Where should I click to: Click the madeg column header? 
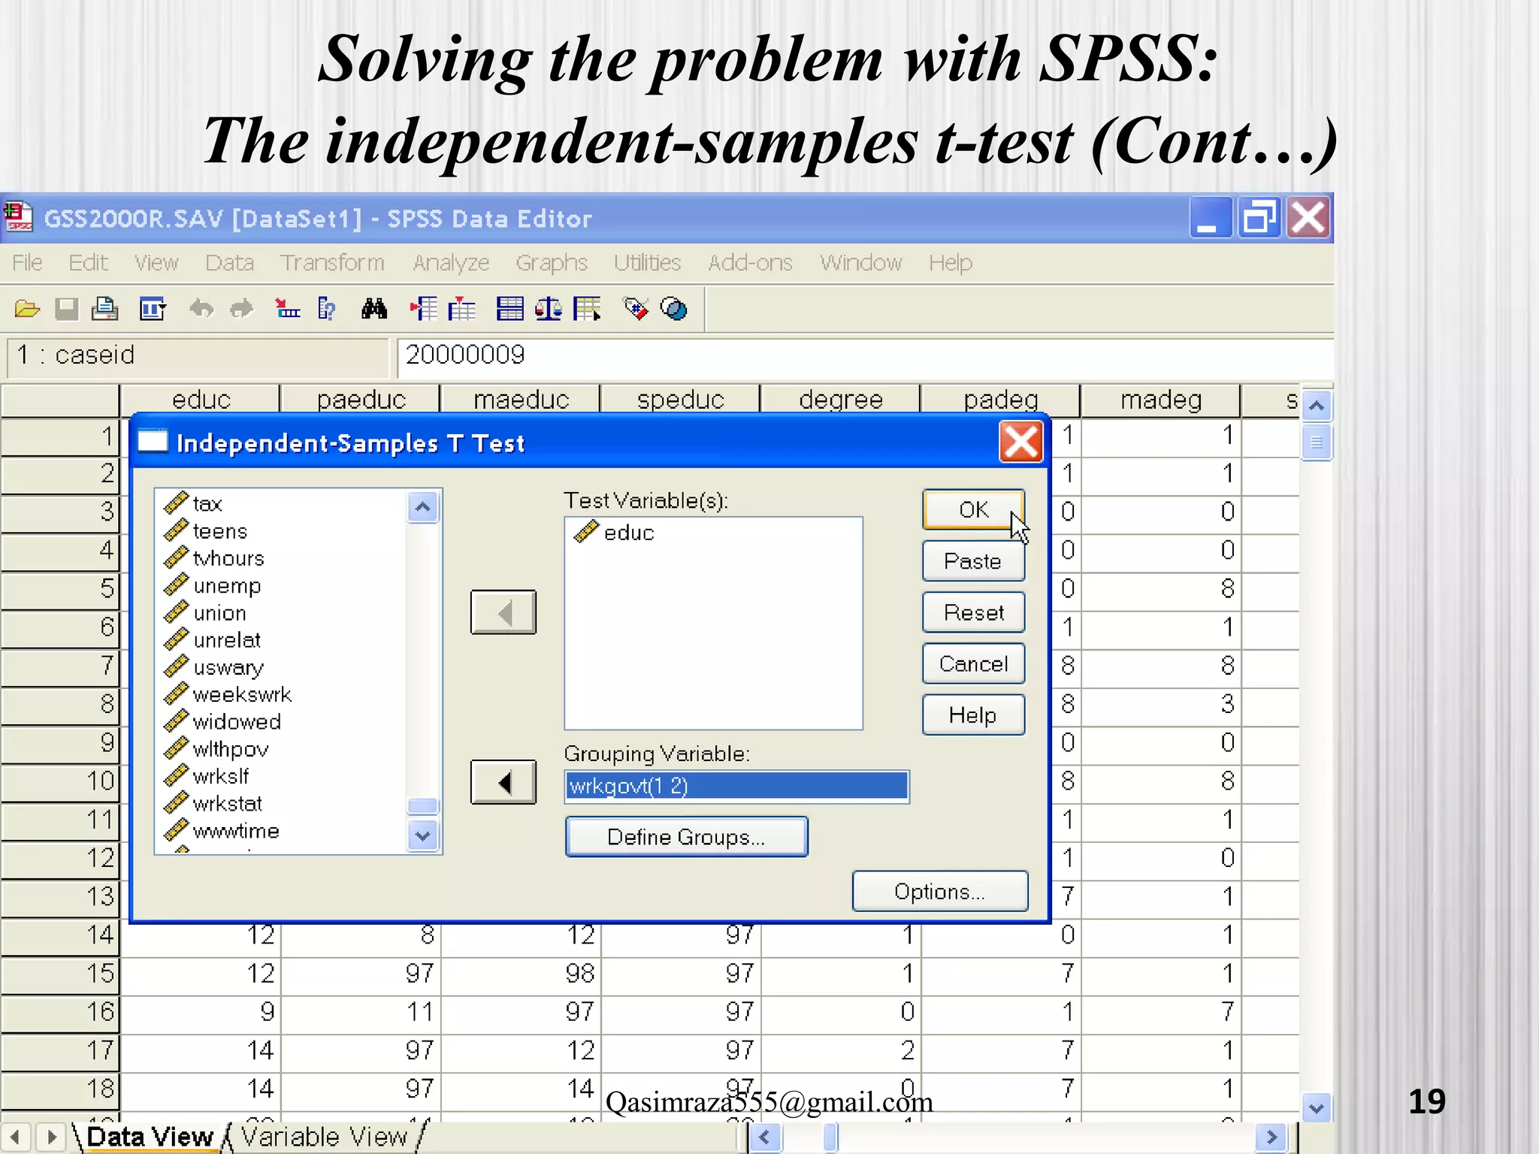pyautogui.click(x=1161, y=400)
